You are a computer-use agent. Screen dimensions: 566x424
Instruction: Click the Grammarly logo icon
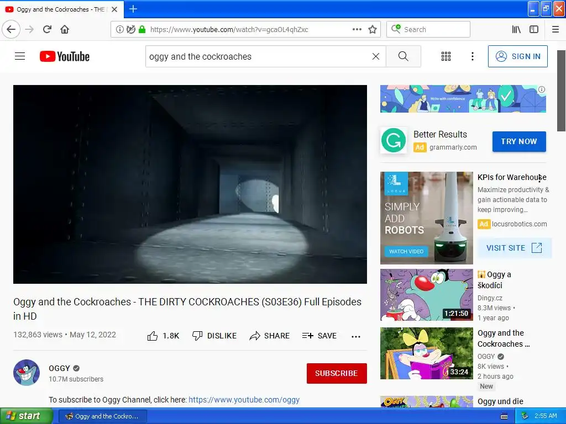(394, 141)
